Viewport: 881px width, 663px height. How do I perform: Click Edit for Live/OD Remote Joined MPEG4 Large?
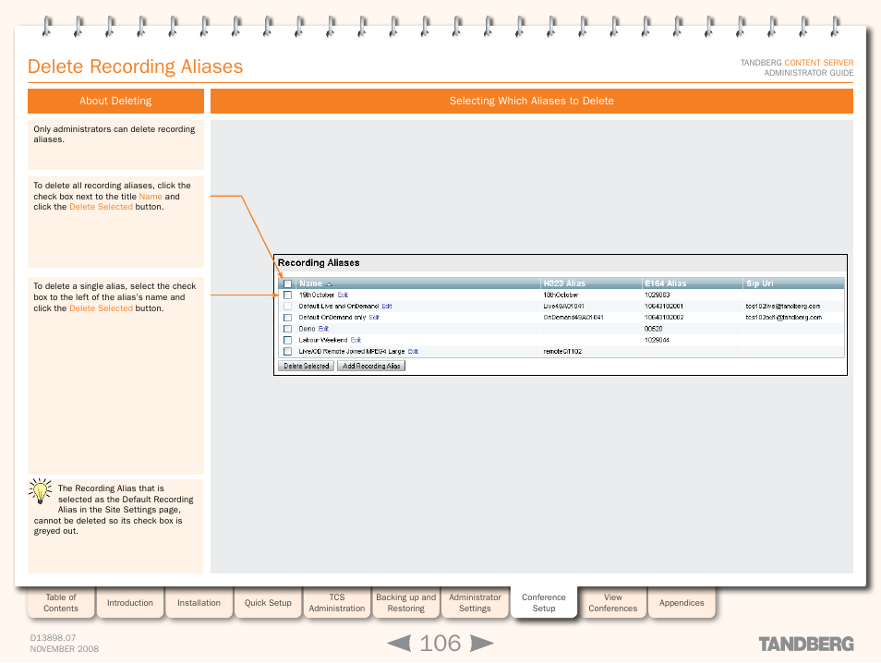(413, 351)
